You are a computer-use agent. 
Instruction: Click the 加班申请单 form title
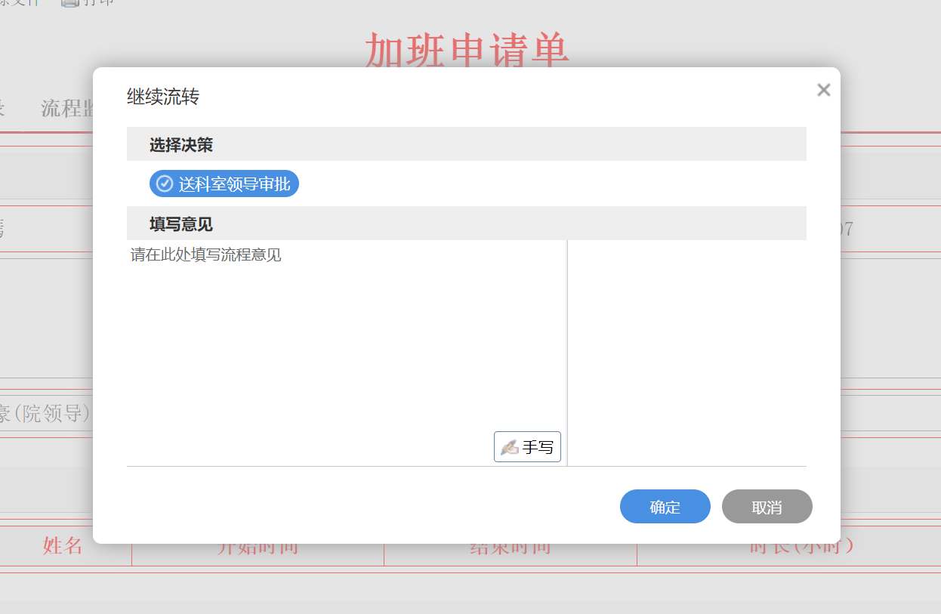coord(467,50)
